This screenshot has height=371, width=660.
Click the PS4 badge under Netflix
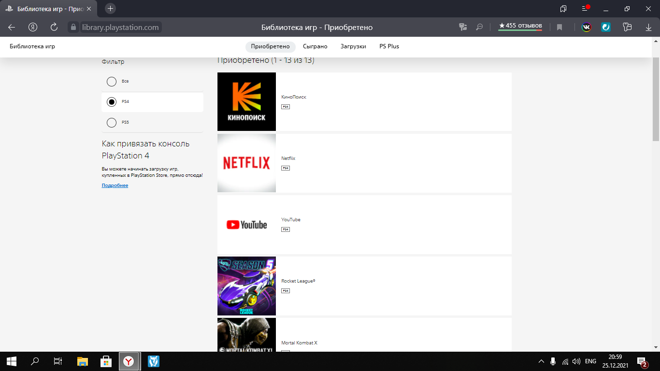(286, 168)
